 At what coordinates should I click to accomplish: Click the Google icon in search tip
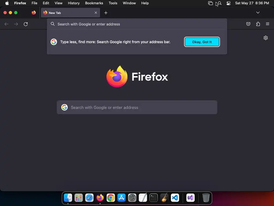tap(54, 42)
